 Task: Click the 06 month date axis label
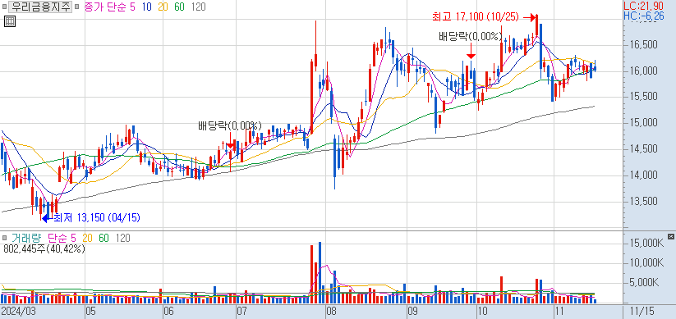(x=169, y=311)
